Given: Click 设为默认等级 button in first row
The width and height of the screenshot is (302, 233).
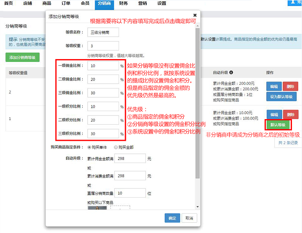Looking at the screenshot, I should click(281, 97).
